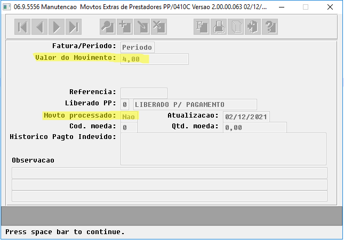Viewport: 344px width, 240px height.
Task: Click the Liberado PP label
Action: coord(90,103)
